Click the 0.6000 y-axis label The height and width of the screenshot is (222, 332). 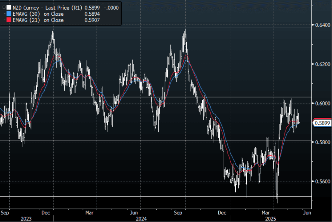tap(323, 103)
